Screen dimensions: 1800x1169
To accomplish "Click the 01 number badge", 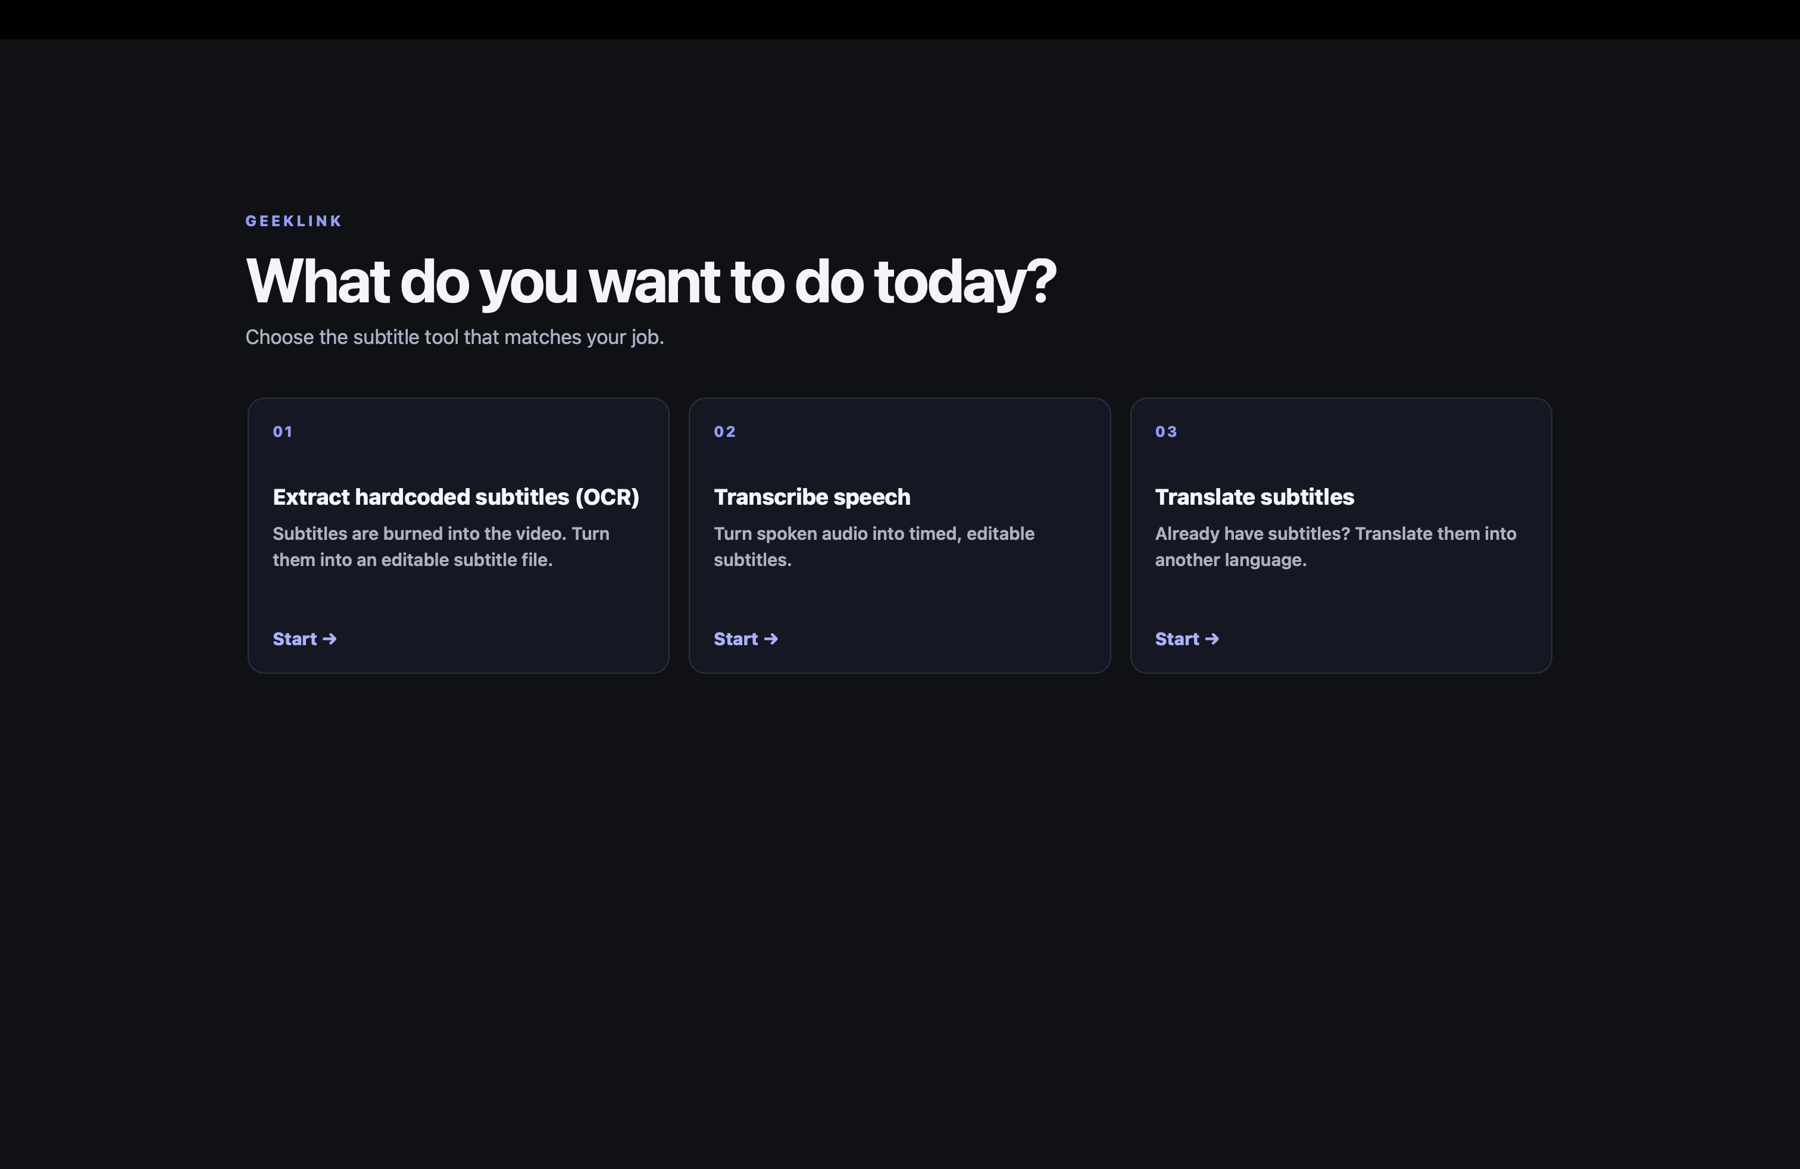I will (x=282, y=432).
